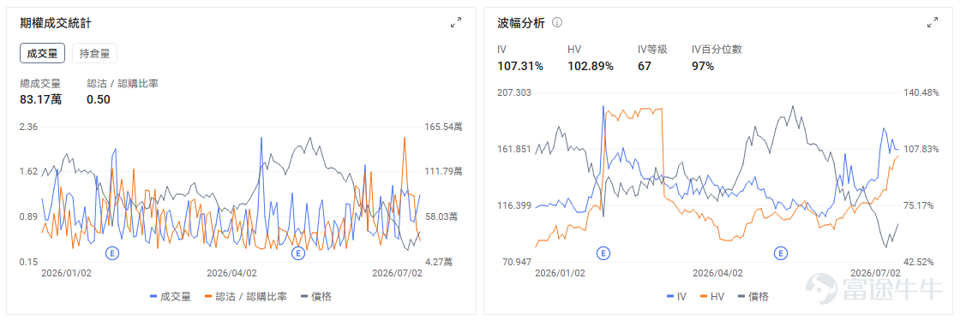Open the 波幅分析 info tooltip icon
Image resolution: width=960 pixels, height=320 pixels.
557,22
